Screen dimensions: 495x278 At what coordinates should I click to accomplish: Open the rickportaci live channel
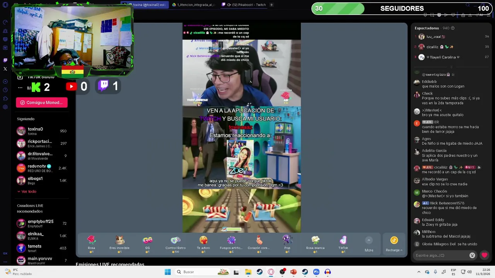point(41,143)
